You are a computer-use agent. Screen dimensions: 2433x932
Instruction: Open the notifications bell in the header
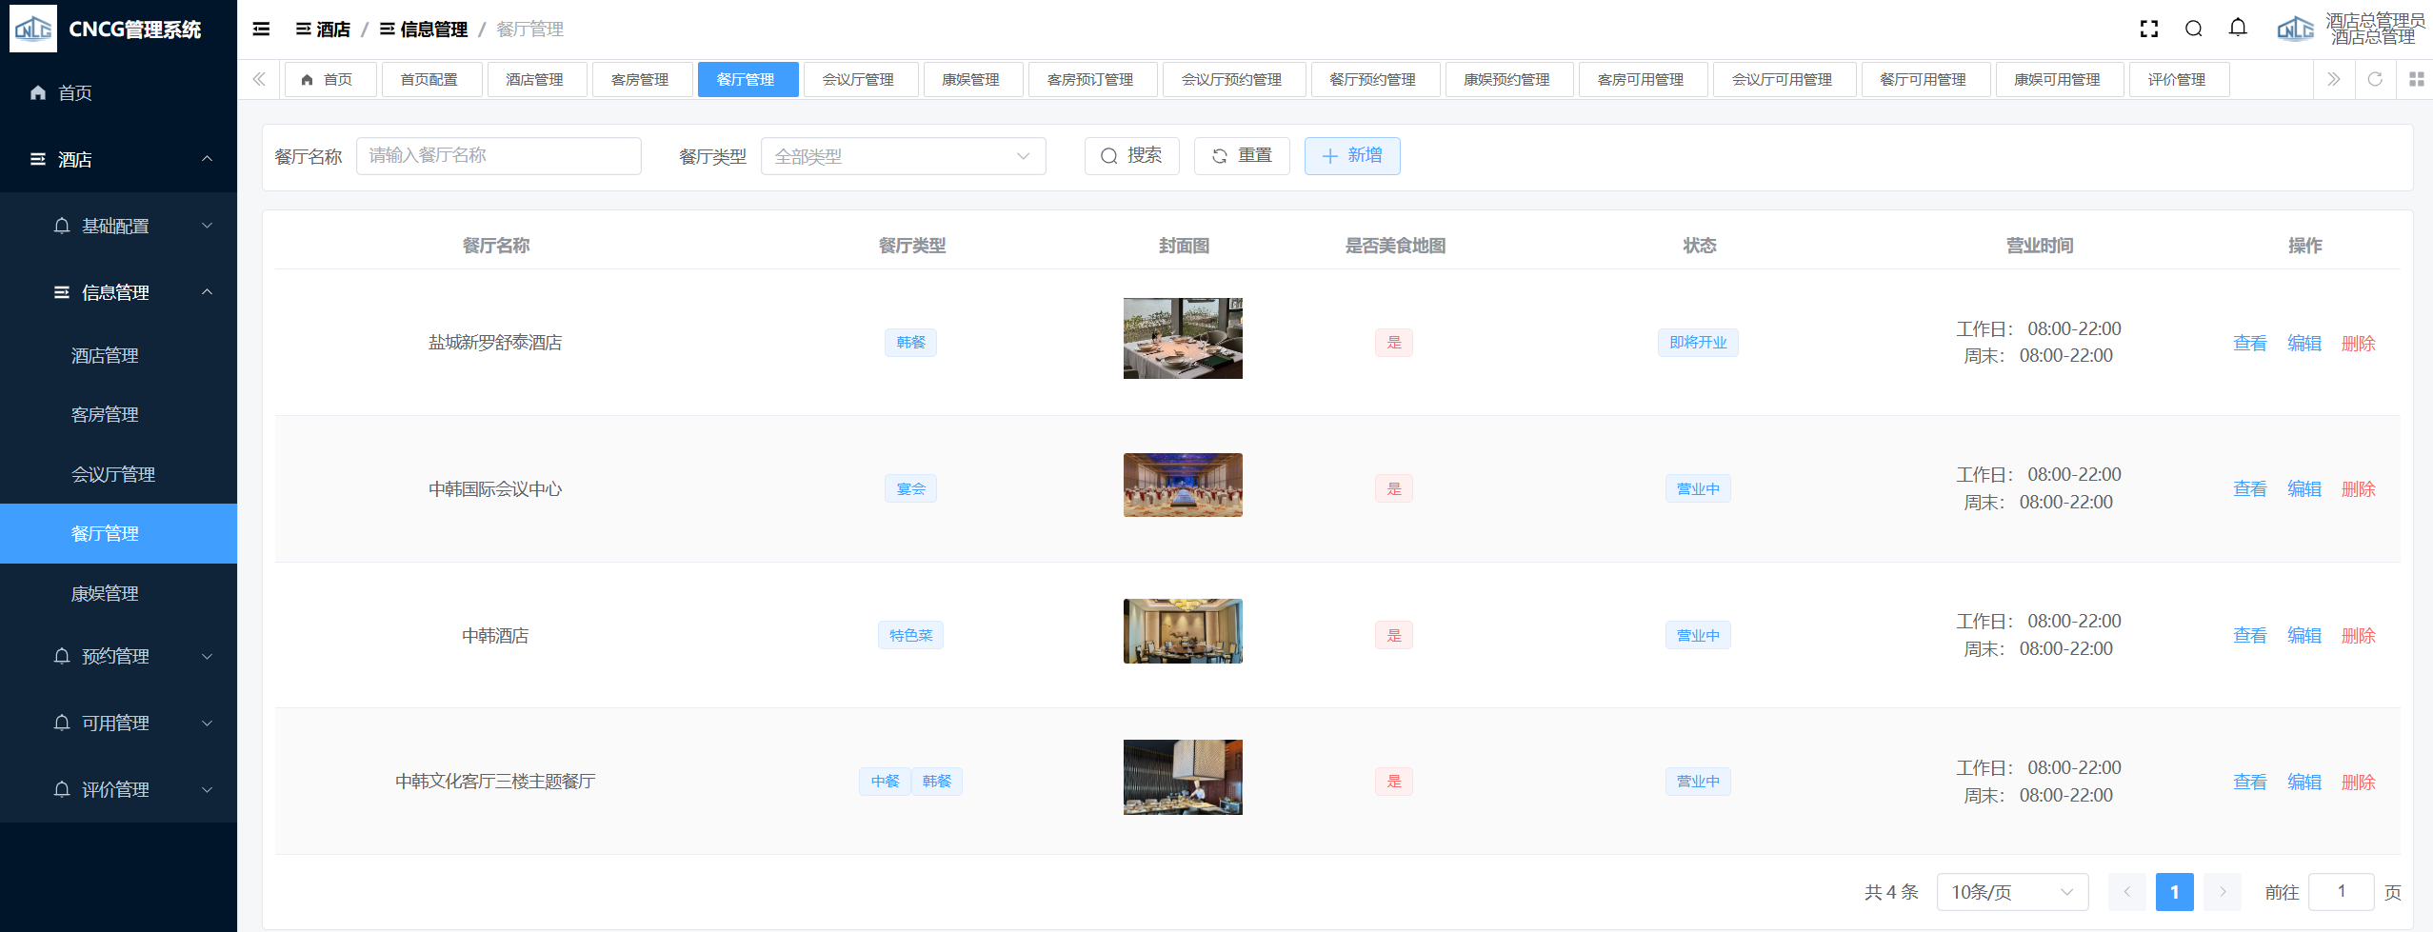(x=2238, y=29)
